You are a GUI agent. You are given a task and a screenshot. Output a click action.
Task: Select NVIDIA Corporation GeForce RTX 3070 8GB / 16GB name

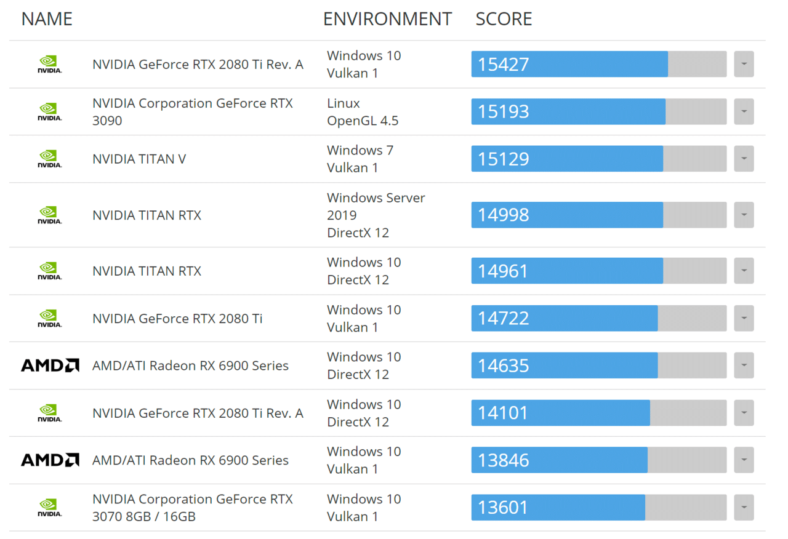[x=193, y=508]
